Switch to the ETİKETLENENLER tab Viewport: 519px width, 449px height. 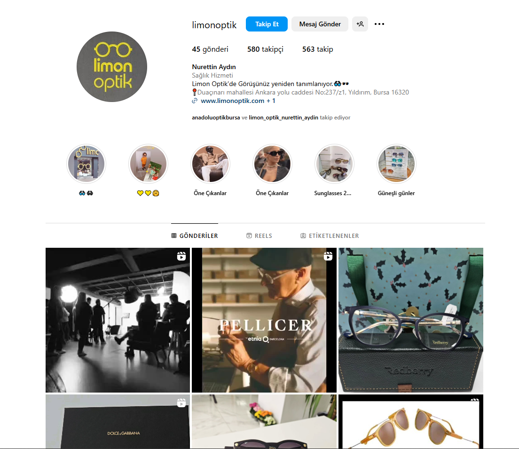(x=330, y=236)
